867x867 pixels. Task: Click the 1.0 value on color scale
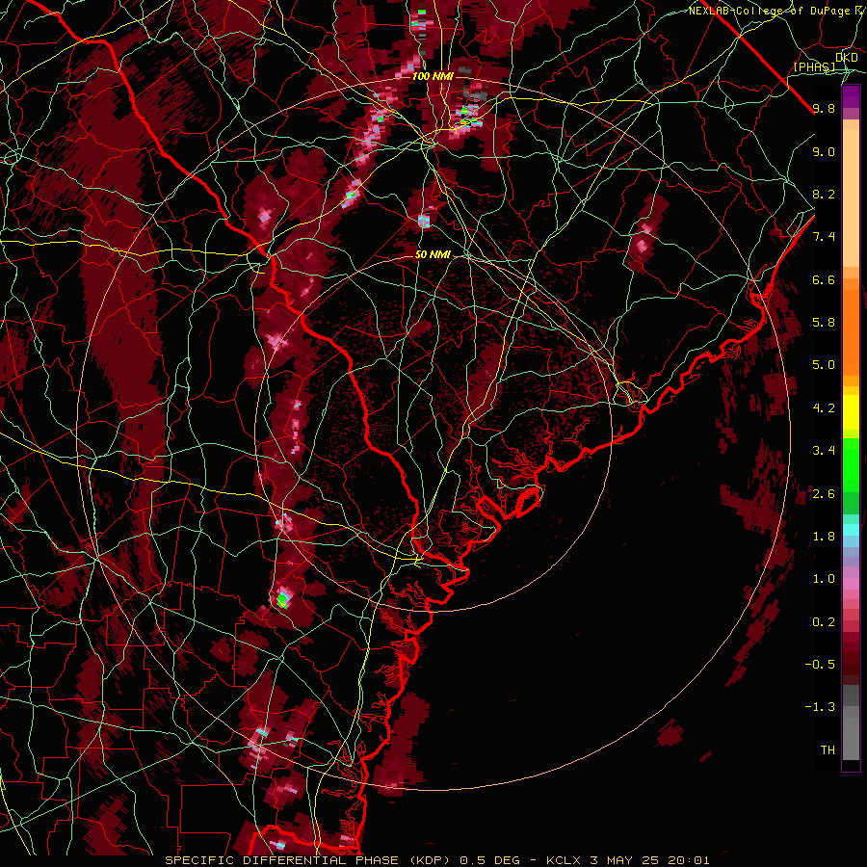824,578
